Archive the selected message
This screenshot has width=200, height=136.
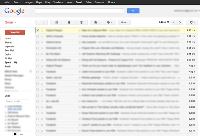(57, 22)
